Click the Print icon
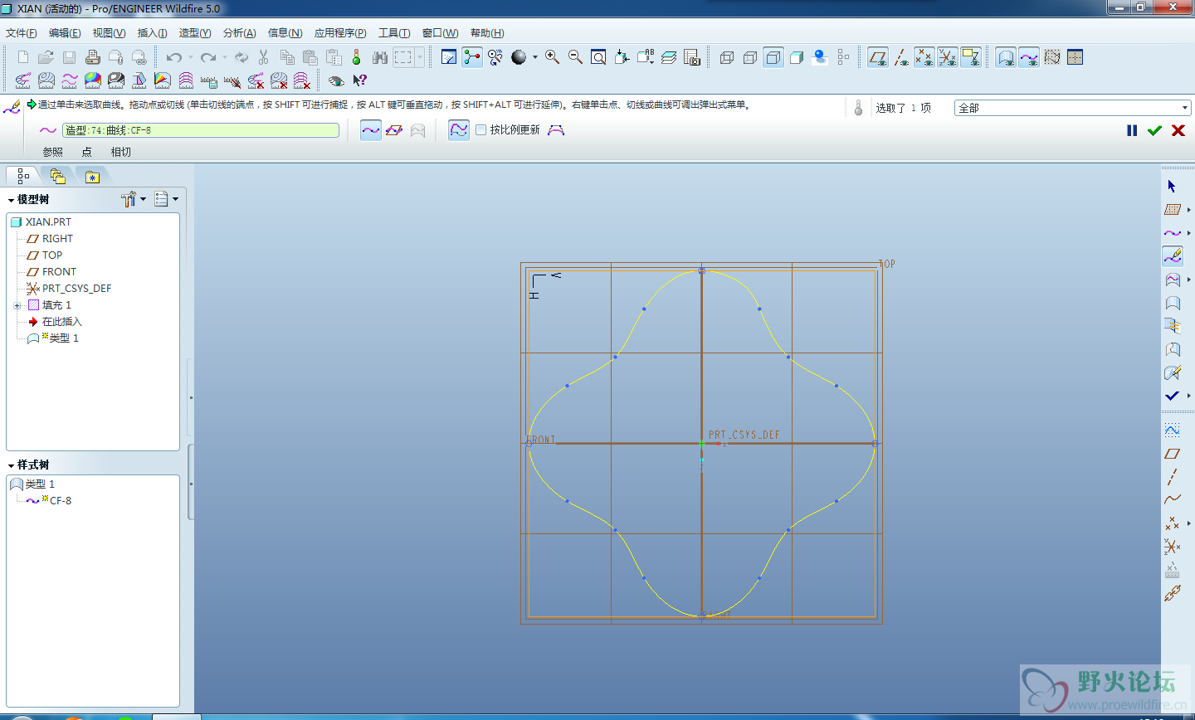This screenshot has width=1195, height=720. 93,57
